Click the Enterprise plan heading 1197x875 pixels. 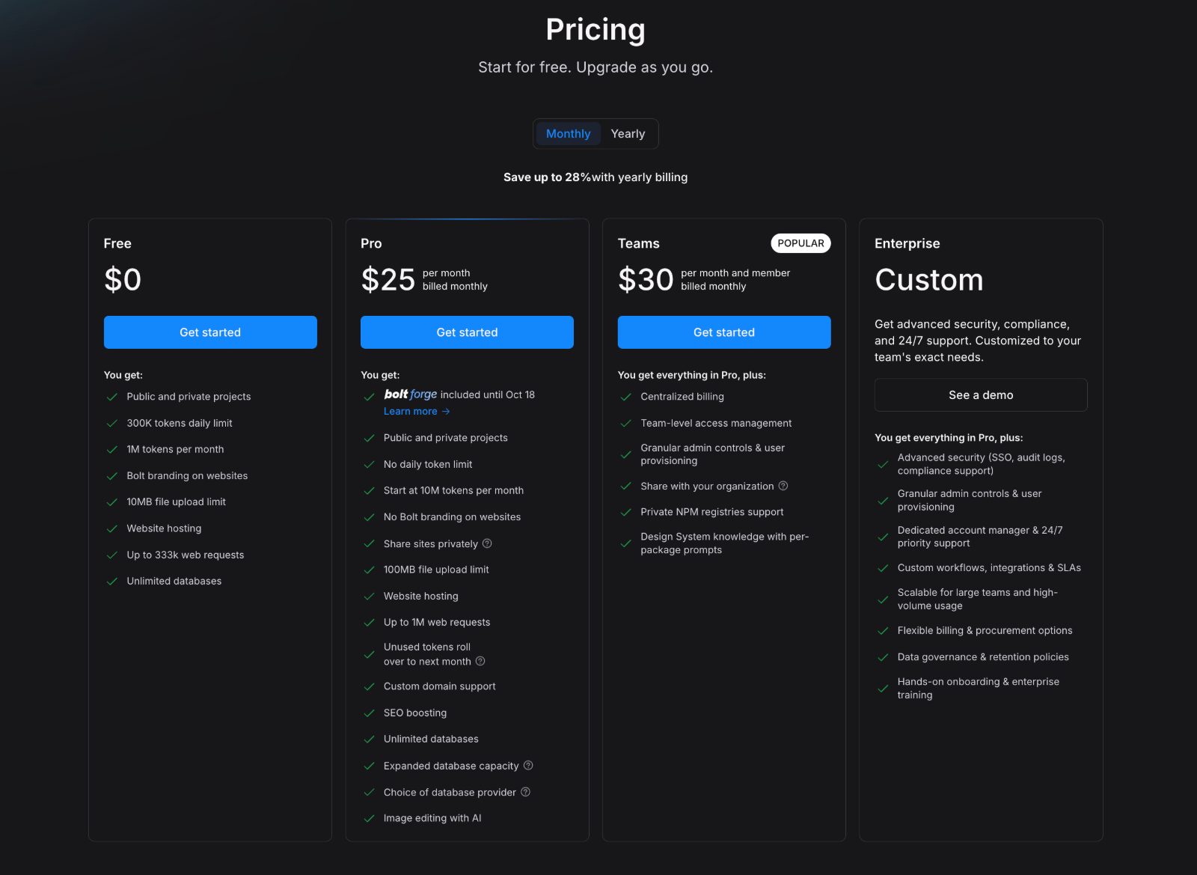(x=907, y=243)
